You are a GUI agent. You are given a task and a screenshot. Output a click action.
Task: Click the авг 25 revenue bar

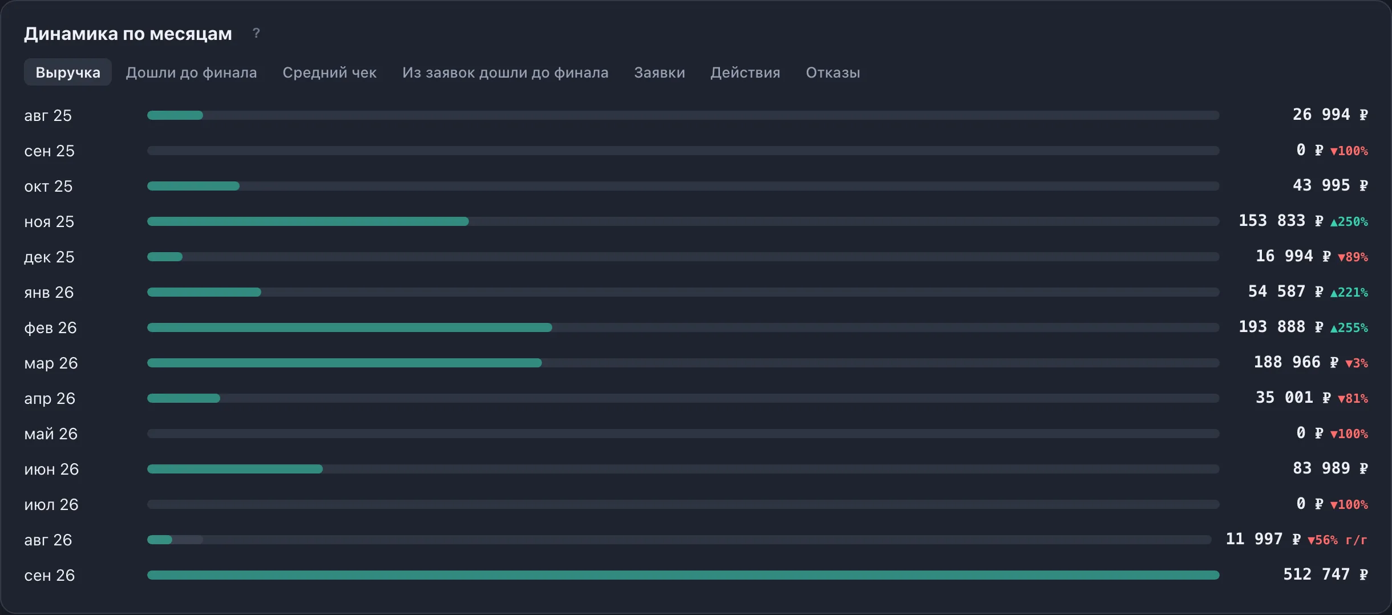point(175,115)
